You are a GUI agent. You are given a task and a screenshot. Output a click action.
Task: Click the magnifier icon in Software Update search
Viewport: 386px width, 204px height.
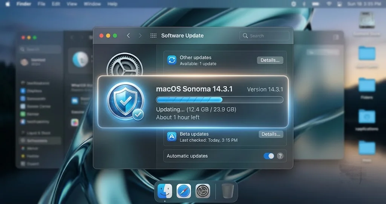(245, 36)
